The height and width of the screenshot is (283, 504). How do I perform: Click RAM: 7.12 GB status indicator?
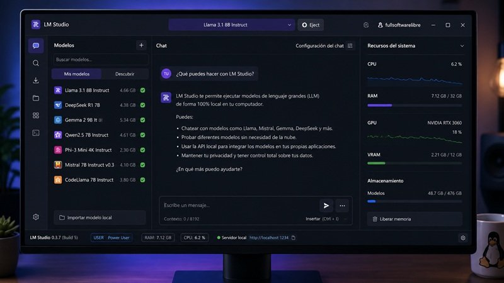(x=158, y=238)
